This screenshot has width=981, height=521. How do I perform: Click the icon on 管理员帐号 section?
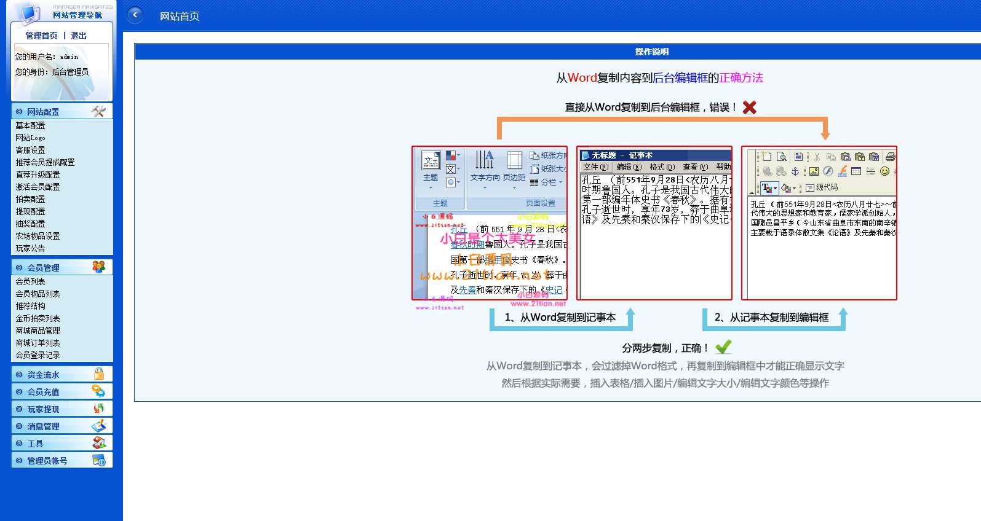coord(98,460)
